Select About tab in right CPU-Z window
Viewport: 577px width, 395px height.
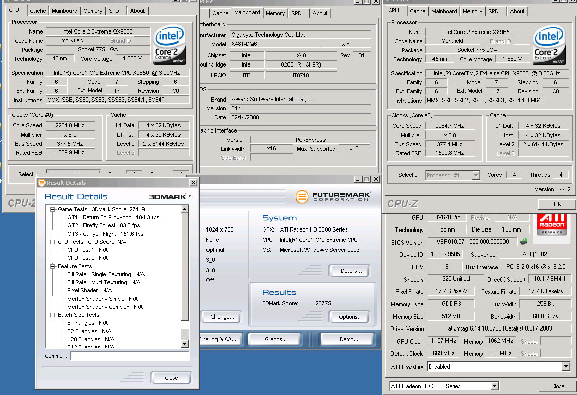517,11
